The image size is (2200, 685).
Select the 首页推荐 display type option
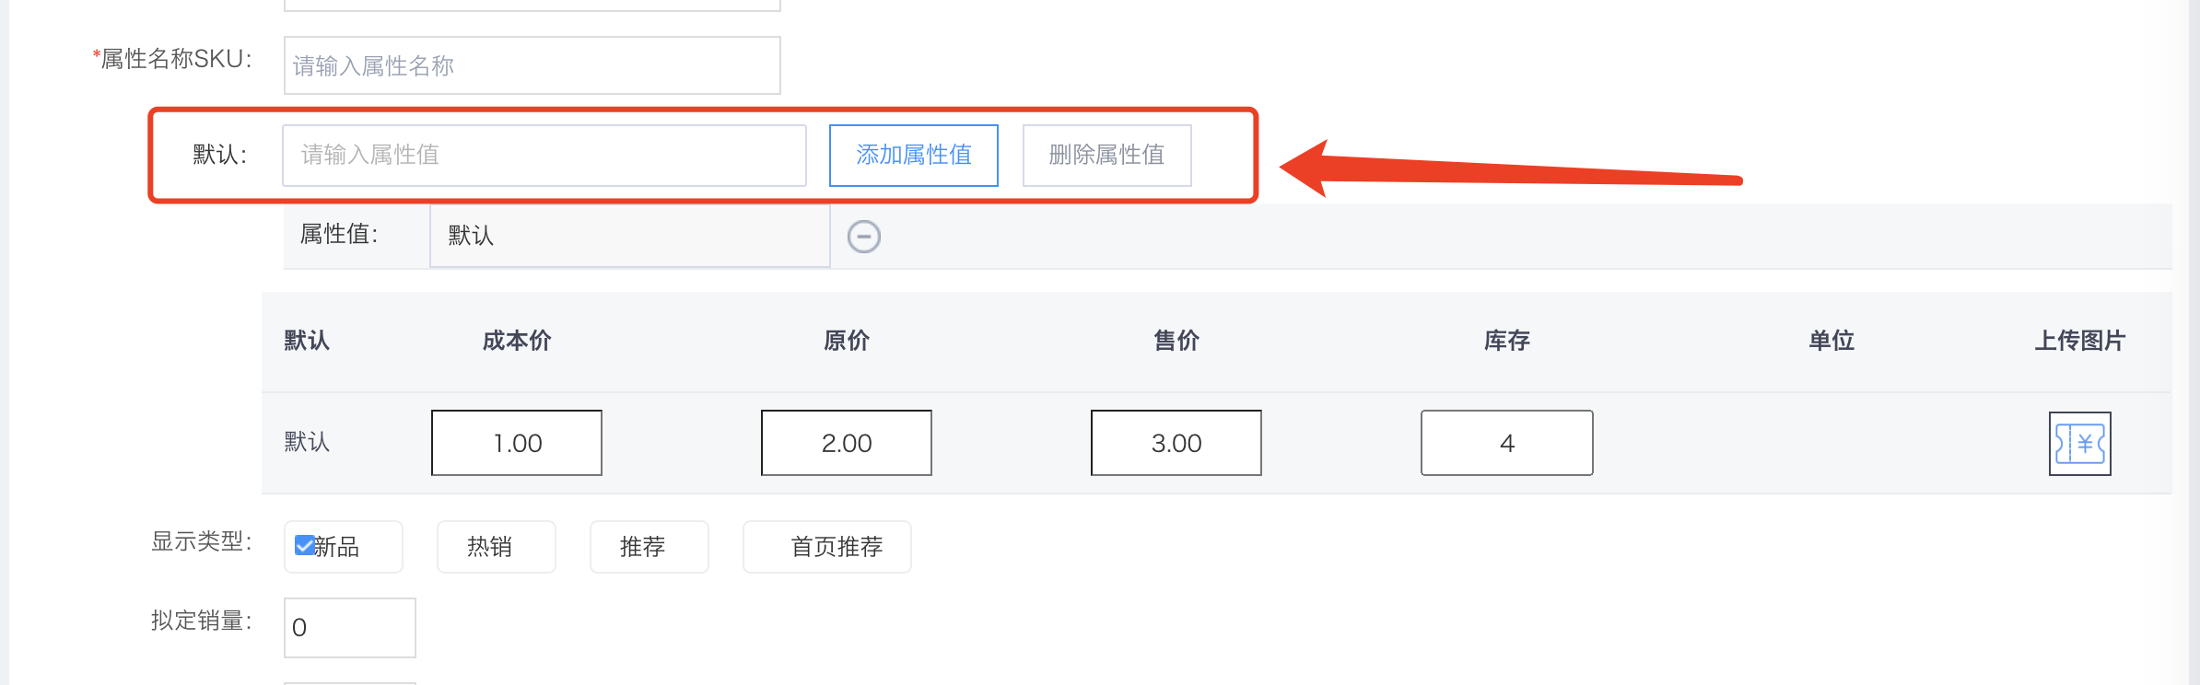[827, 547]
